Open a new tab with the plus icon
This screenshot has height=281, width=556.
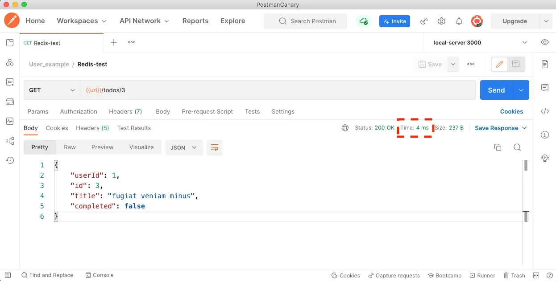114,42
